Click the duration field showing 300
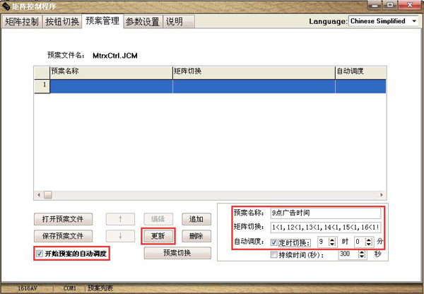This screenshot has height=294, width=424. (x=348, y=254)
